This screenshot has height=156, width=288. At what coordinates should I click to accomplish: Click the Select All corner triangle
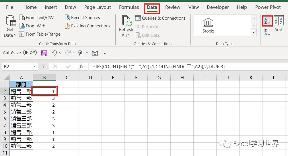6,78
